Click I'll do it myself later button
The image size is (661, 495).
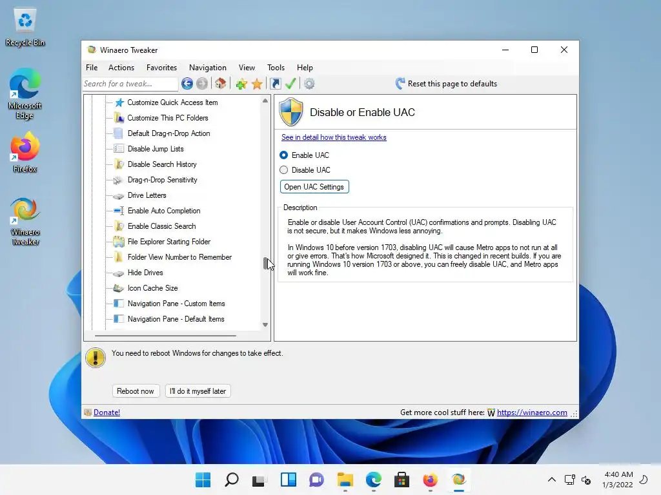tap(198, 391)
